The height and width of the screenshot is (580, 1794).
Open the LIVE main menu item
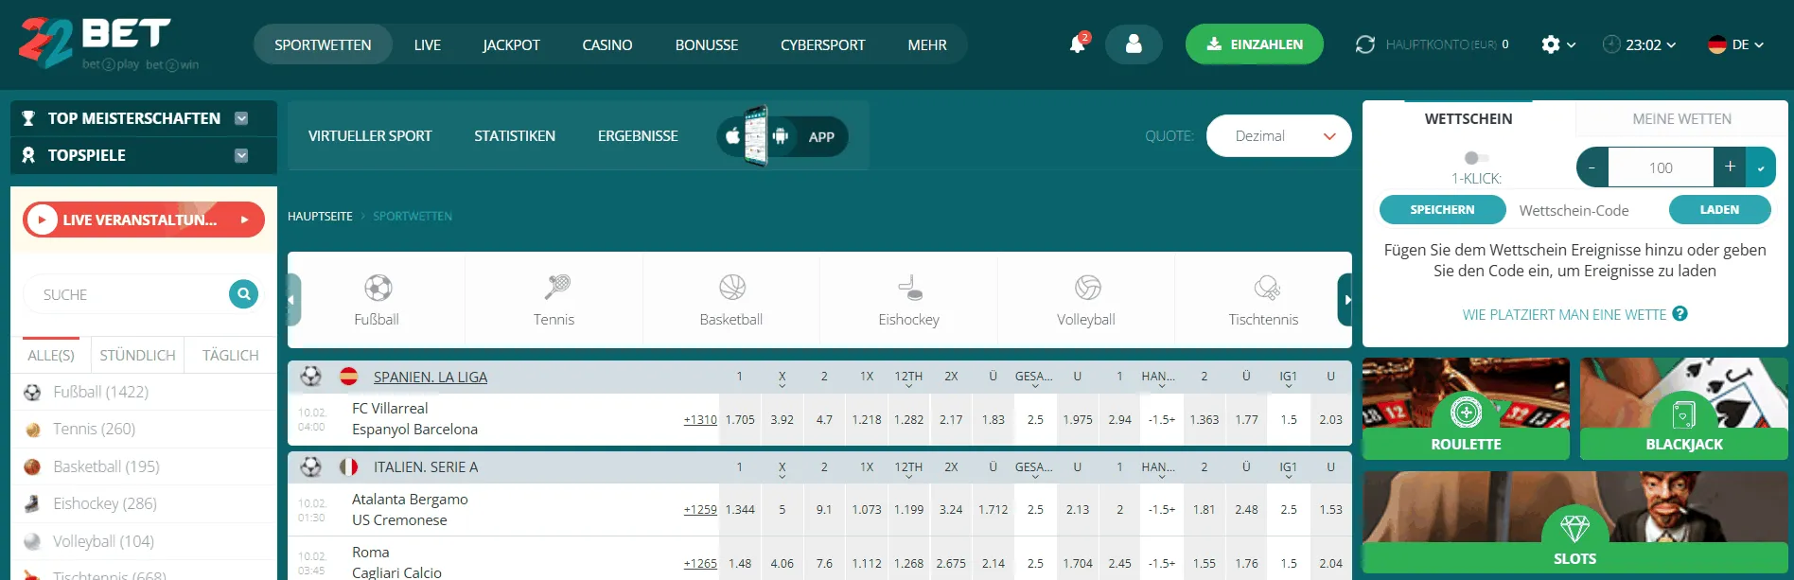tap(428, 44)
